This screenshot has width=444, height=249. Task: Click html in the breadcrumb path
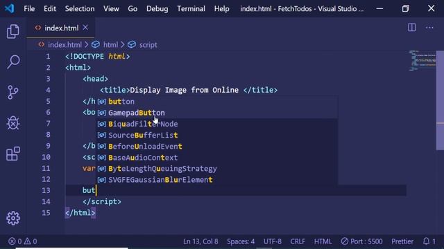click(x=110, y=44)
